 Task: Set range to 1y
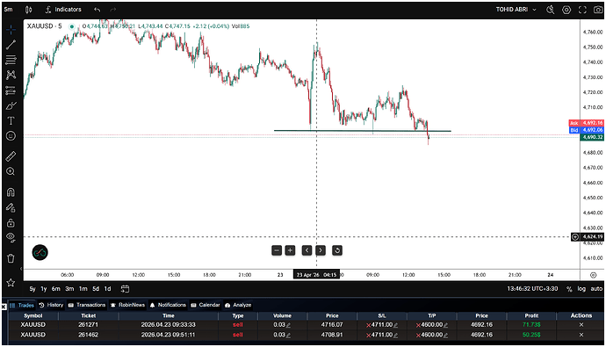(44, 289)
